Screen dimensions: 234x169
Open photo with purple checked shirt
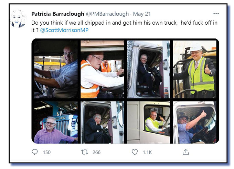point(56,122)
